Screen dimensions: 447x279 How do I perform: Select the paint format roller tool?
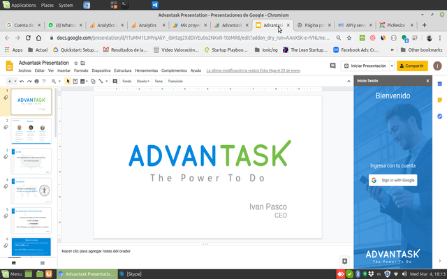44,82
